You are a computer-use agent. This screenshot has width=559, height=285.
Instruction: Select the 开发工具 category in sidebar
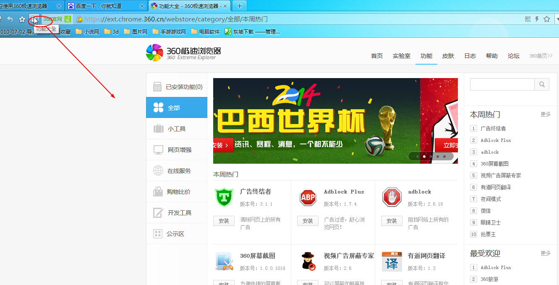pos(177,213)
